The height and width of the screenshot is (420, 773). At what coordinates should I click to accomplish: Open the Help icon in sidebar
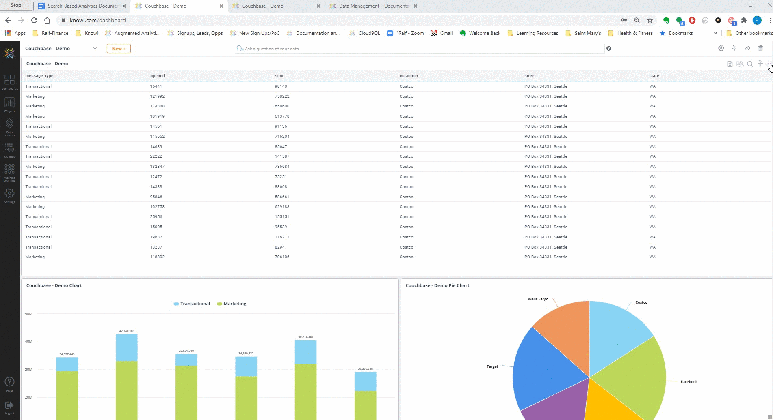point(9,384)
